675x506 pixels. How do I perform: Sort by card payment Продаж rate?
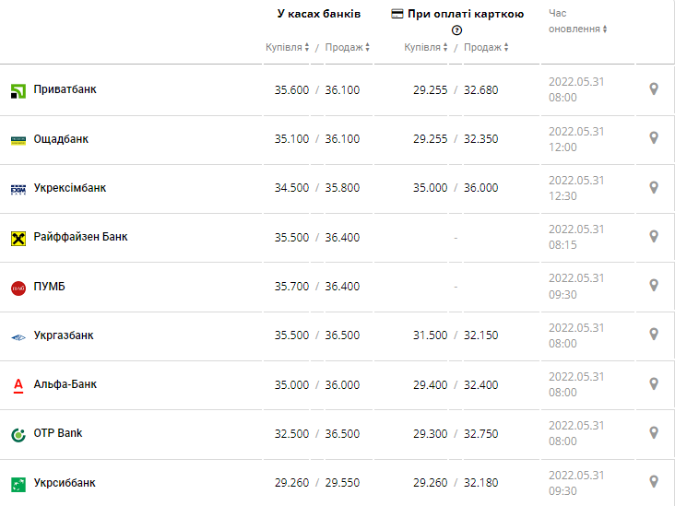pyautogui.click(x=486, y=47)
